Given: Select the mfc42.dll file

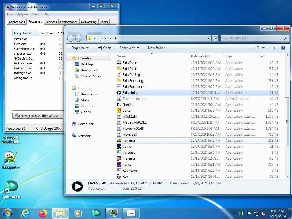Looking at the screenshot, I should [x=198, y=117].
